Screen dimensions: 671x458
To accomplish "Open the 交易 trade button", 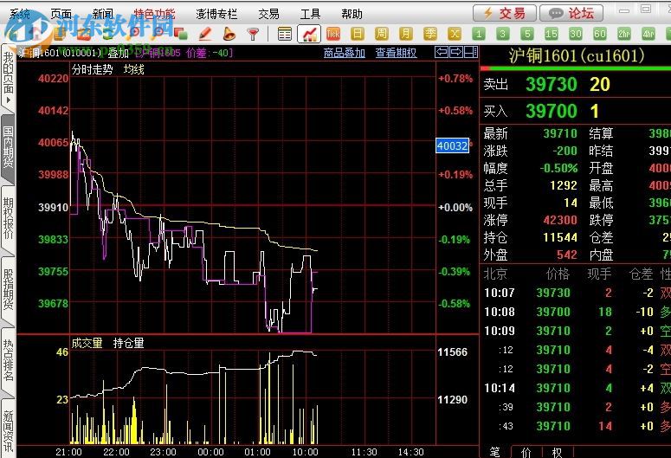I will pos(505,13).
